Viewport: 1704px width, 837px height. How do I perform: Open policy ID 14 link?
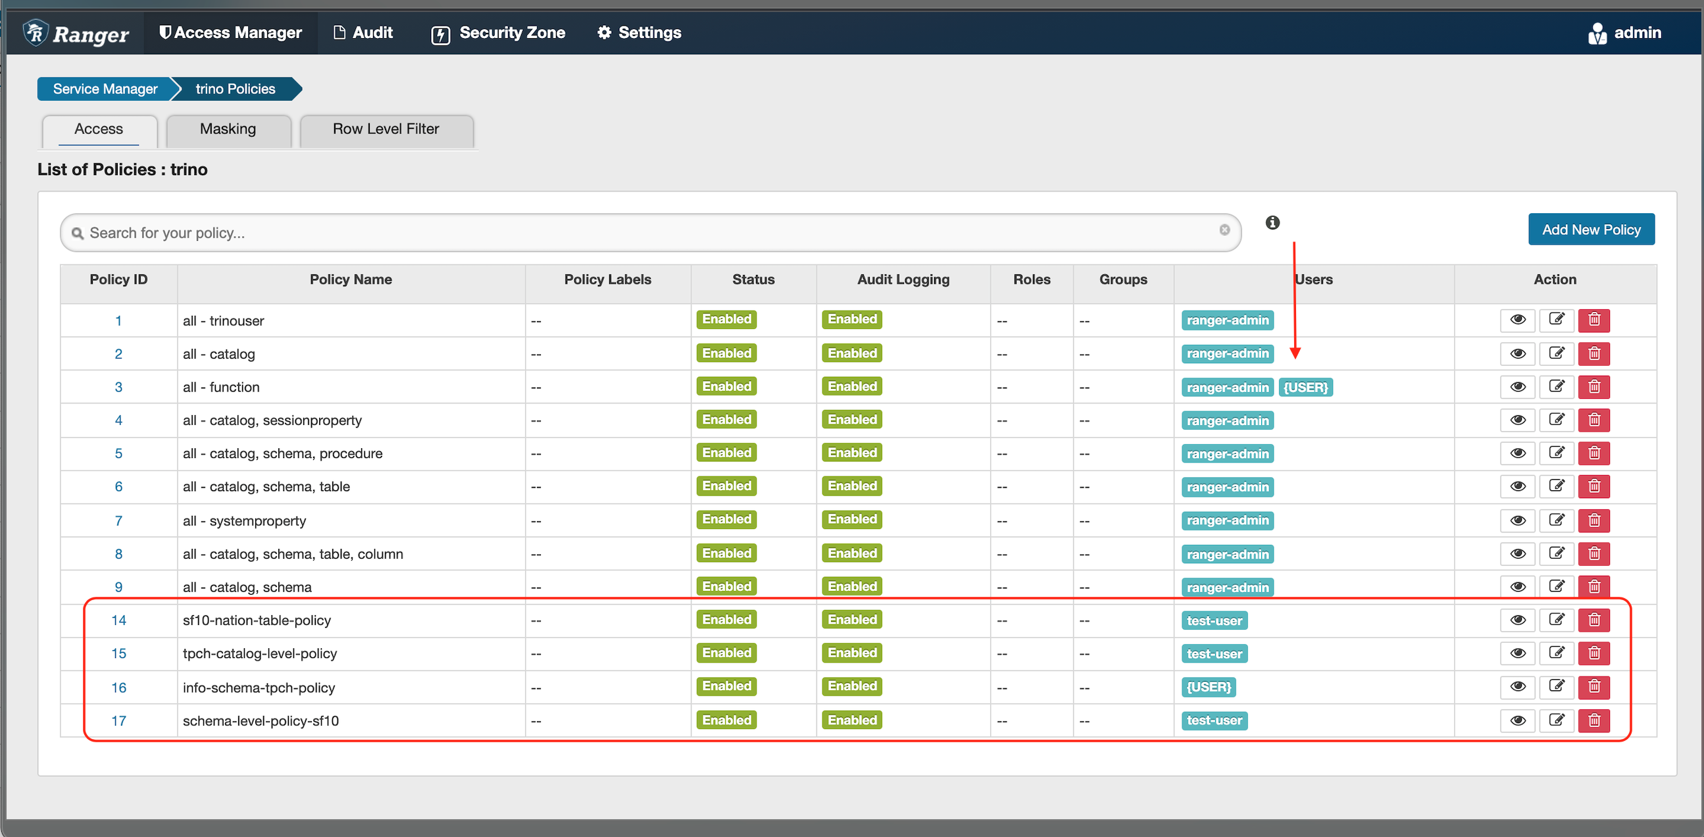point(118,620)
